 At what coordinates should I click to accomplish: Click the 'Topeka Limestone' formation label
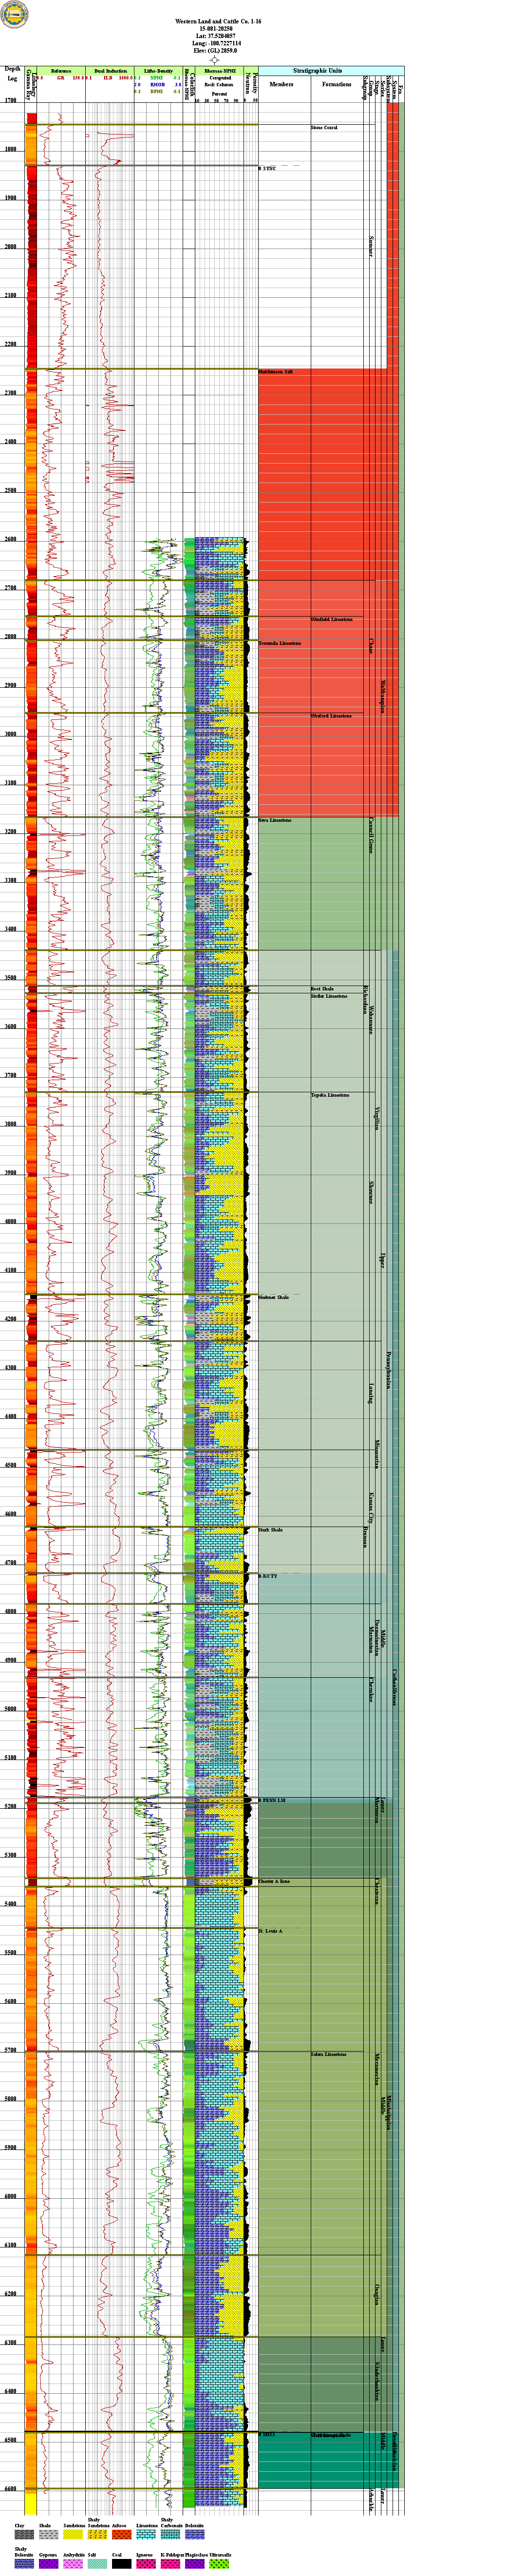(x=330, y=1095)
